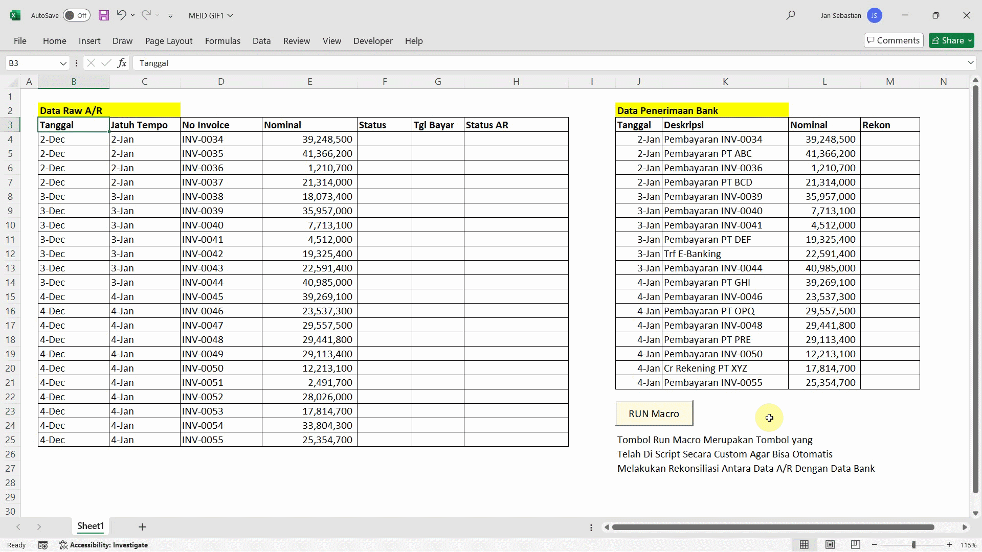The image size is (982, 552).
Task: Click the Search magnifier icon
Action: tap(791, 15)
